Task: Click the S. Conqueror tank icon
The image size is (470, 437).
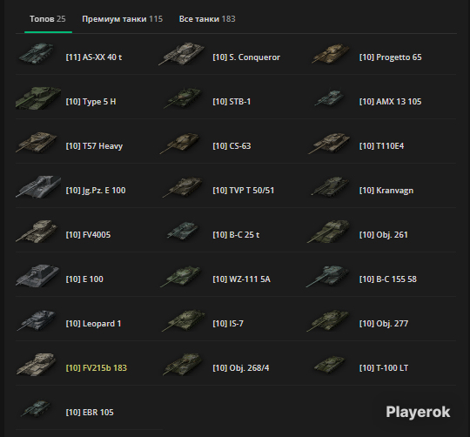Action: 182,54
